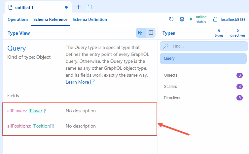Click the Fields section label
Viewport: 249px width, 154px height.
13,96
